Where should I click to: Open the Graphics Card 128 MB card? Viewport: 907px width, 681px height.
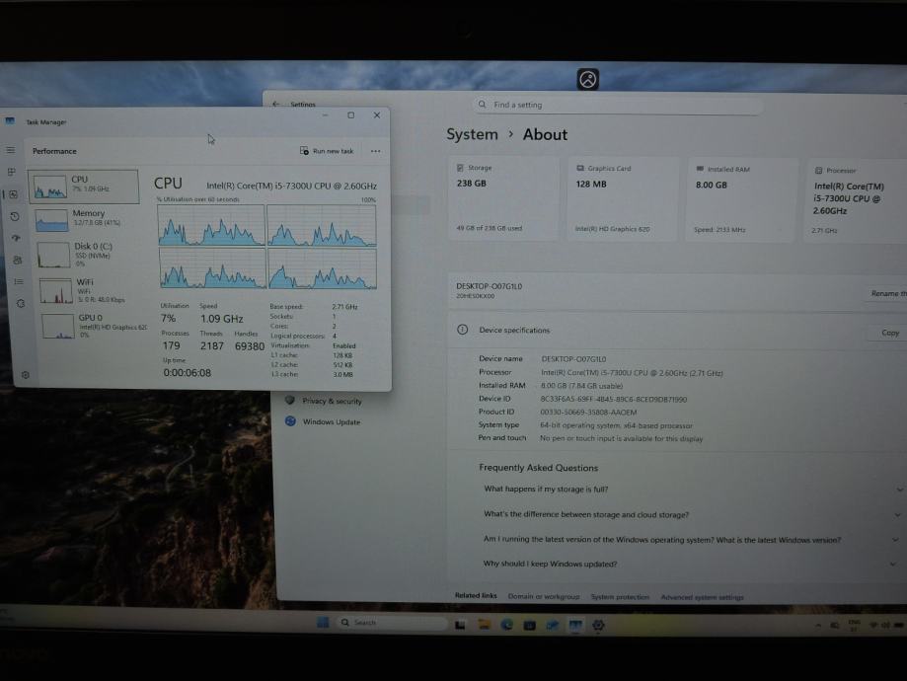pyautogui.click(x=623, y=199)
